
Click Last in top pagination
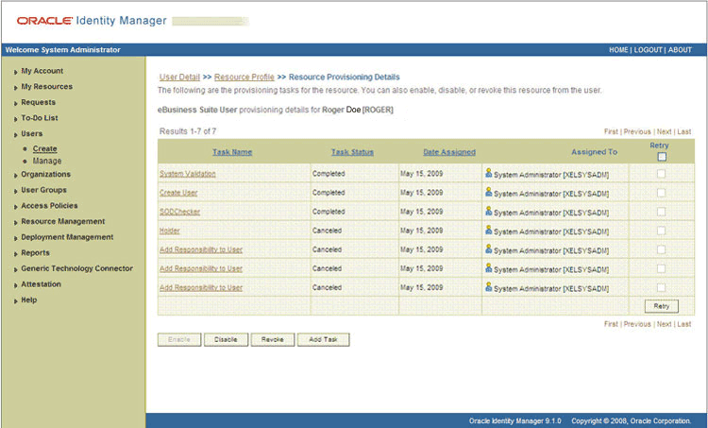[684, 131]
